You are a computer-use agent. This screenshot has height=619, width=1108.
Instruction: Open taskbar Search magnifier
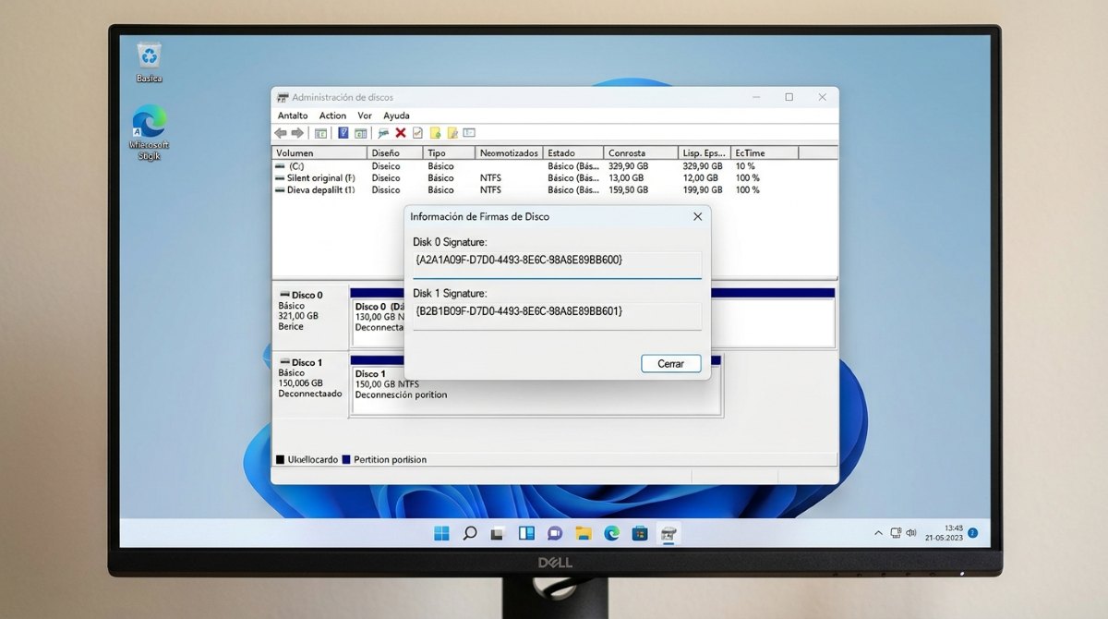[469, 533]
